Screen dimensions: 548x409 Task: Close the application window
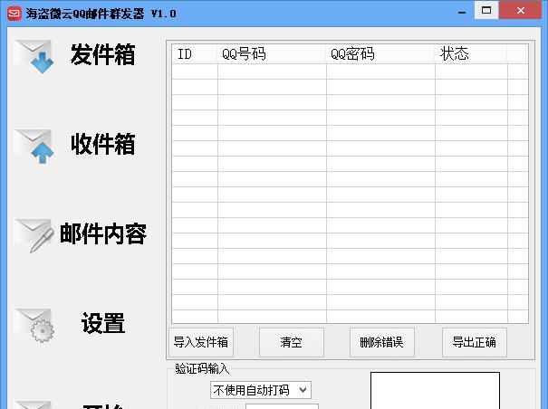[x=521, y=10]
